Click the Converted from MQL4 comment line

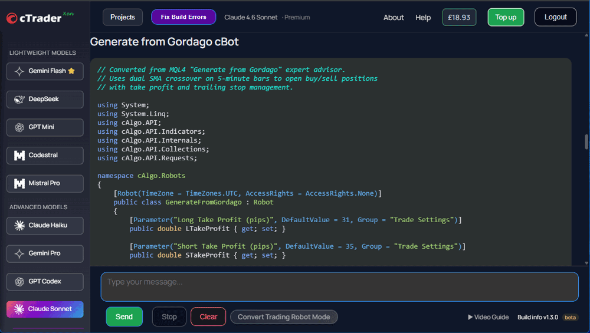(x=221, y=70)
